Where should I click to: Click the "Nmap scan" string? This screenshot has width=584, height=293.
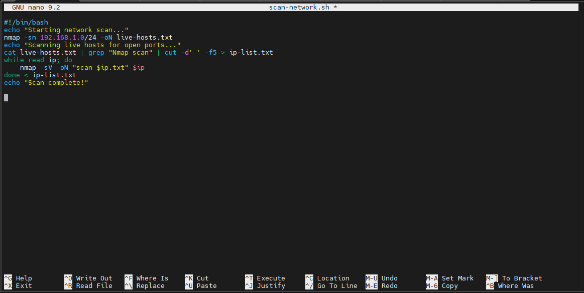pos(131,53)
